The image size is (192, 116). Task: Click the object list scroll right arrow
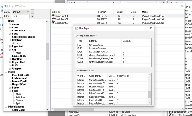click(x=183, y=109)
